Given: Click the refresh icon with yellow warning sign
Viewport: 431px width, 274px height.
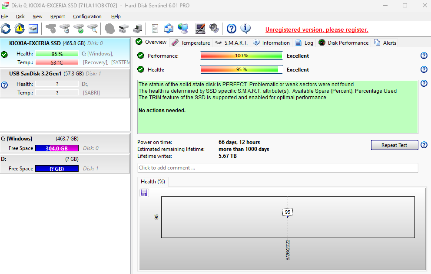Looking at the screenshot, I should pyautogui.click(x=20, y=29).
